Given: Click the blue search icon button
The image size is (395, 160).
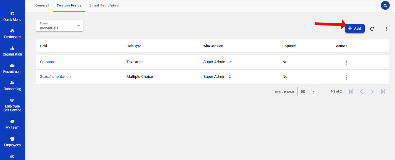Looking at the screenshot, I should pos(385,5).
